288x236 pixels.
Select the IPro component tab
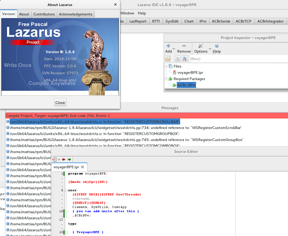[203, 21]
